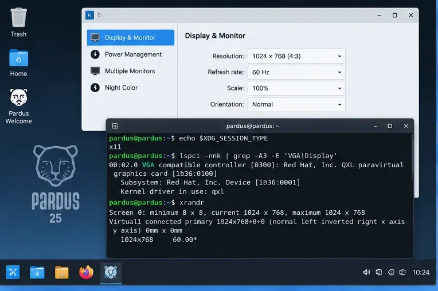Launch Firefox from the taskbar
The width and height of the screenshot is (438, 291).
(x=86, y=272)
